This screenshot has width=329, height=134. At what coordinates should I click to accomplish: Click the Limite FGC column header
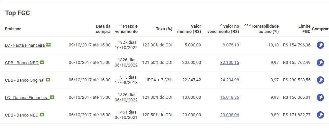(x=304, y=29)
